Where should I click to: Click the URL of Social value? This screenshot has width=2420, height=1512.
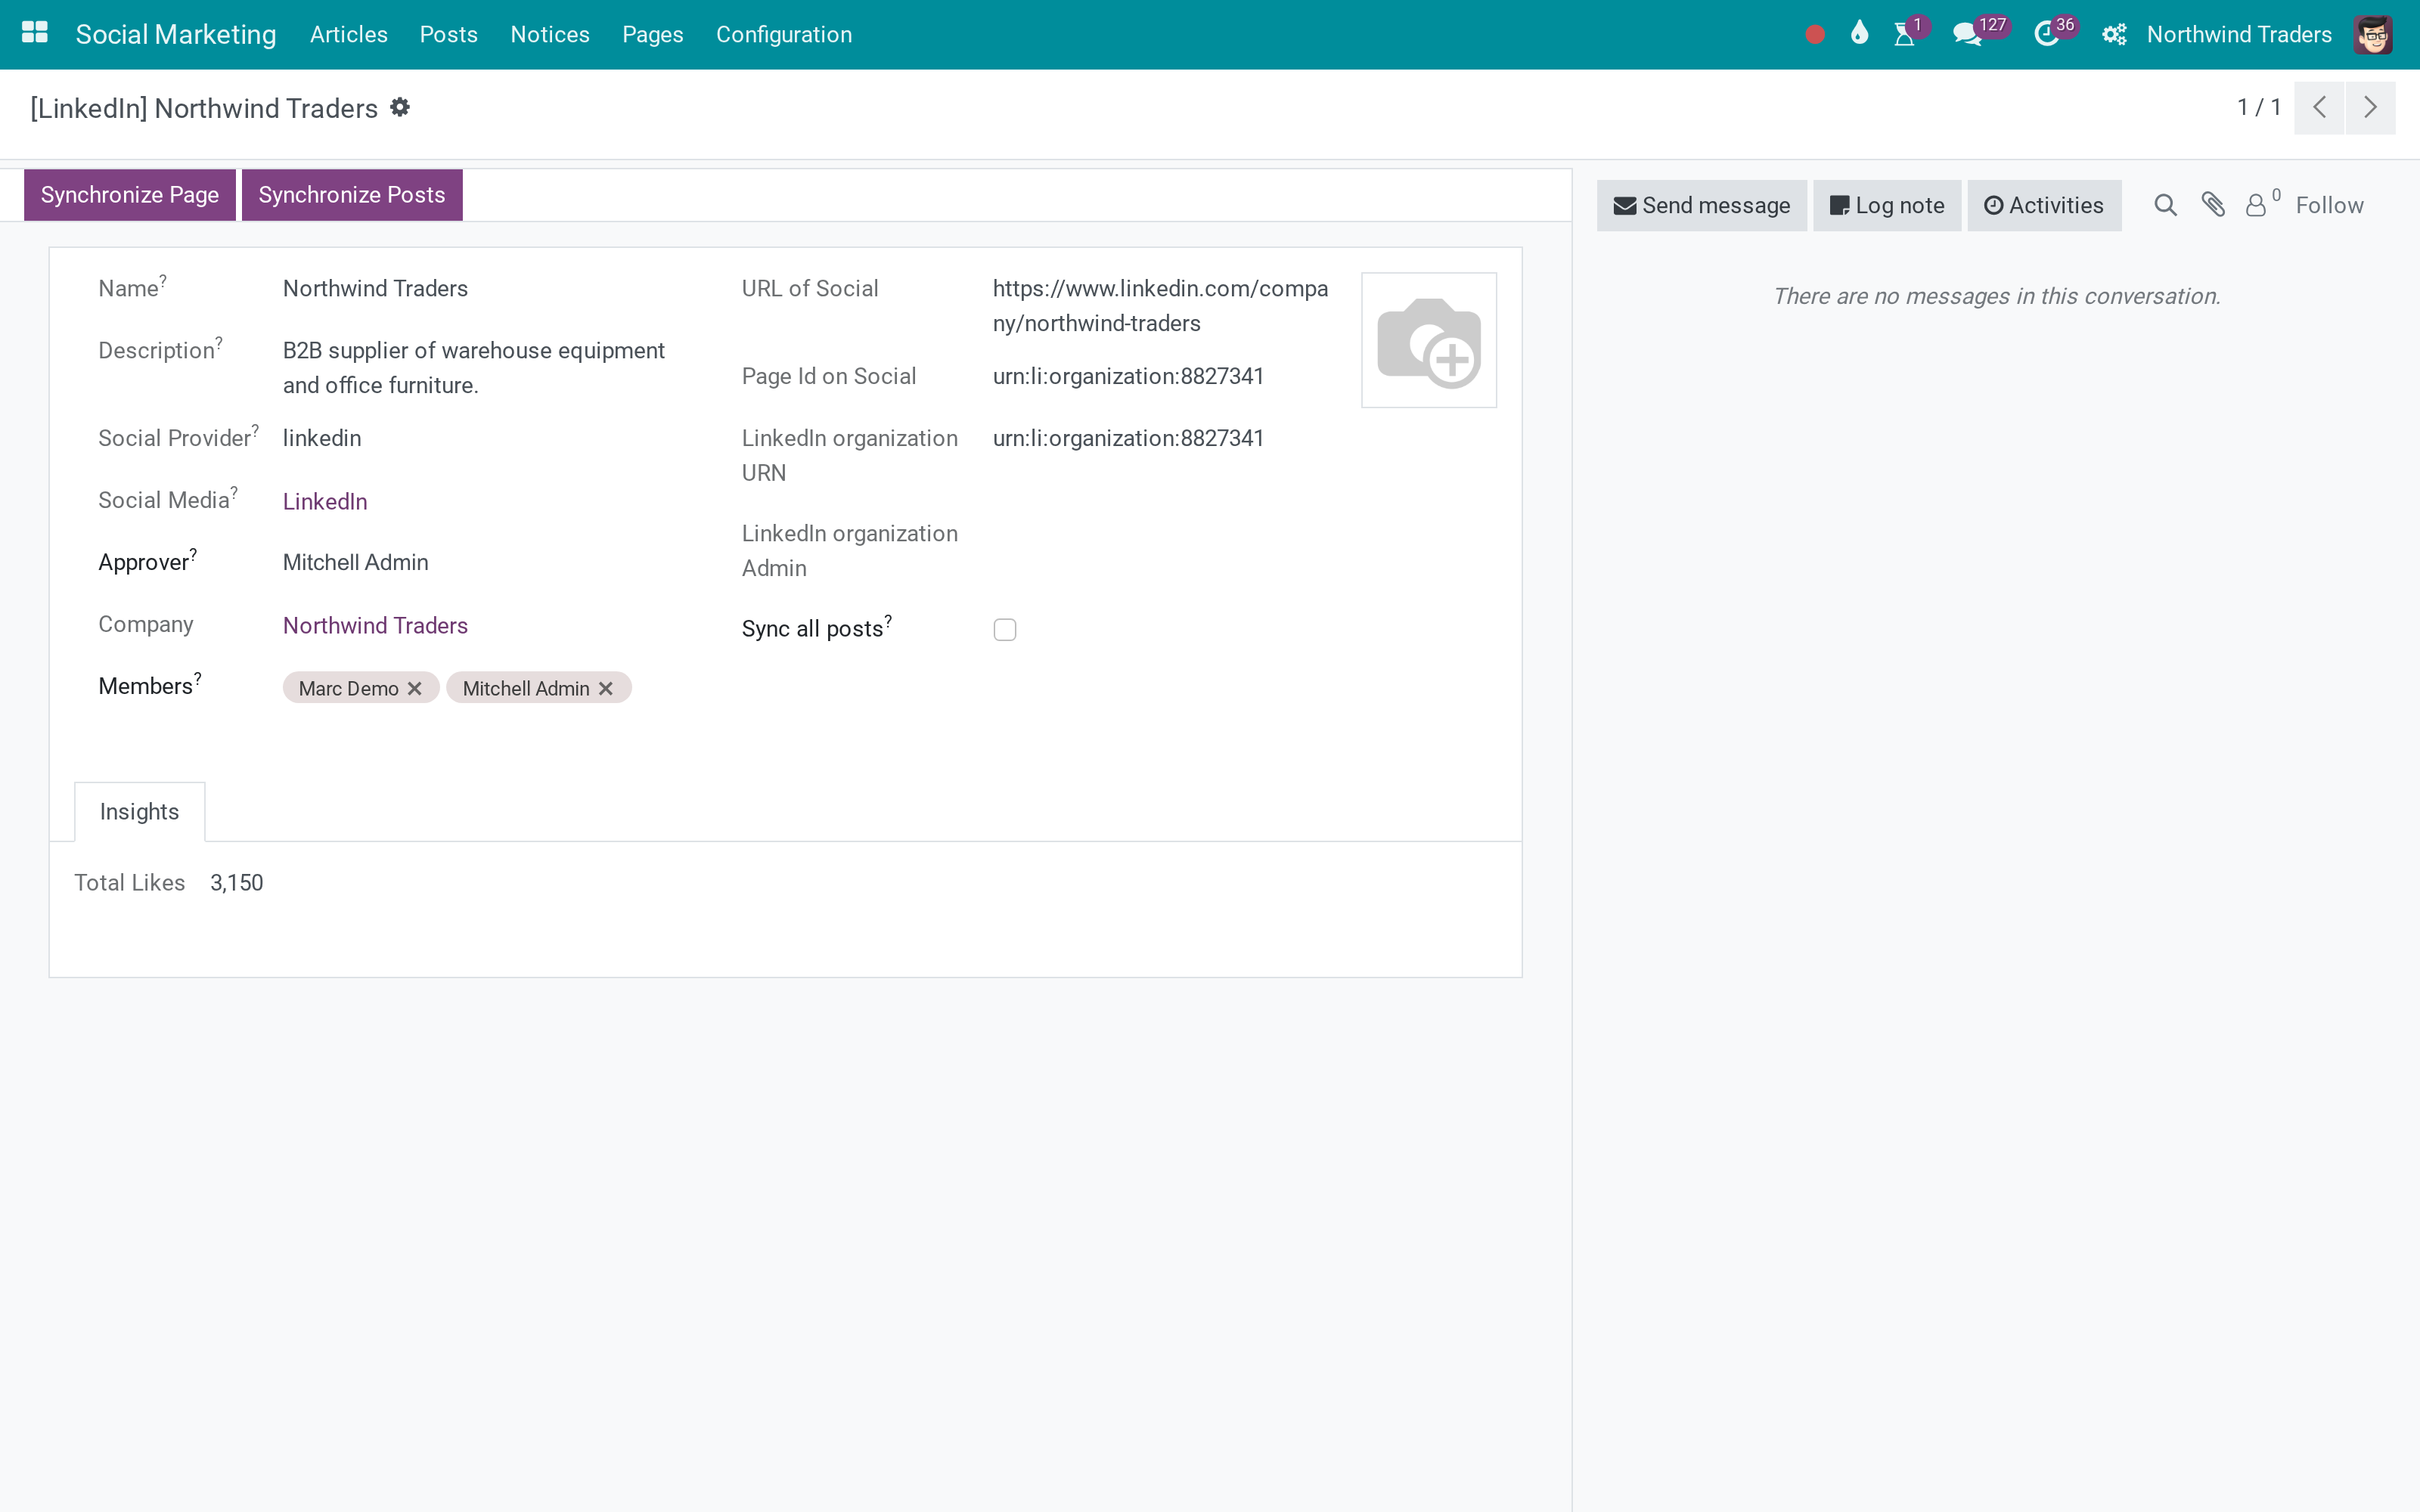1160,306
